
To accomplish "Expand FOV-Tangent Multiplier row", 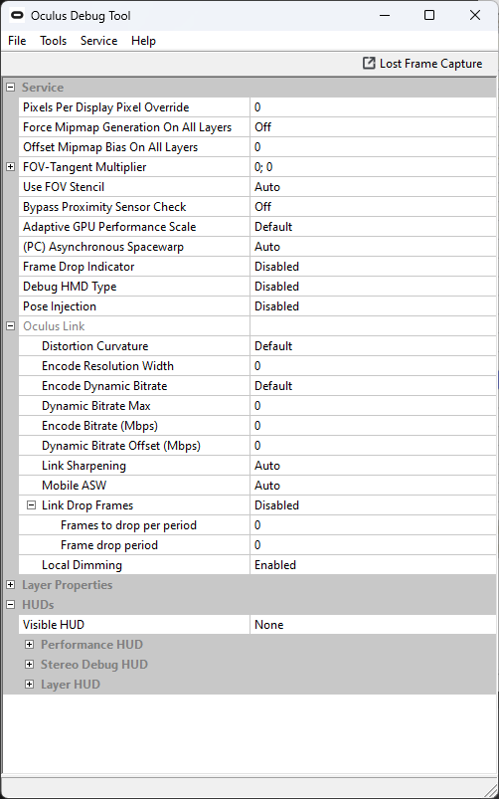I will coord(10,167).
